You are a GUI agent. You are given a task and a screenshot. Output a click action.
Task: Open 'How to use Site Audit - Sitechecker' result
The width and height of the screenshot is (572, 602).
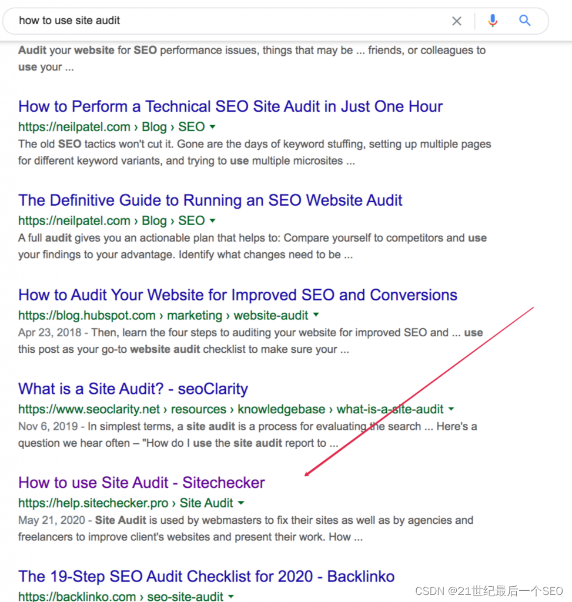142,483
